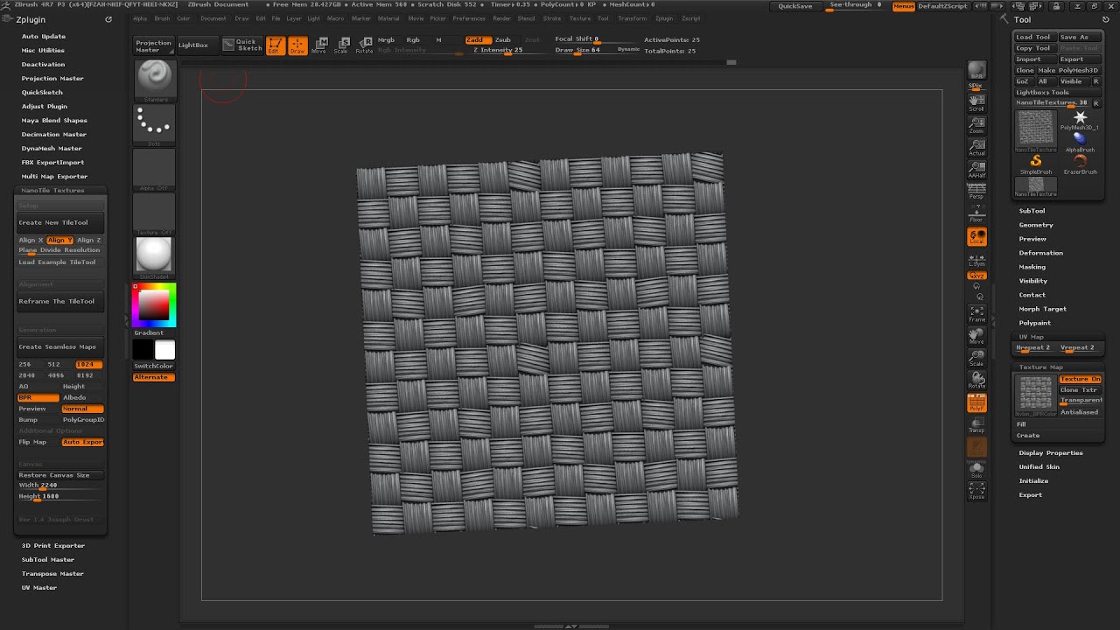Toggle Align Y option

click(60, 240)
